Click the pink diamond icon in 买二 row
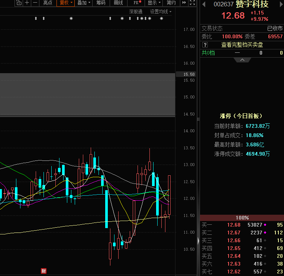 265,233
